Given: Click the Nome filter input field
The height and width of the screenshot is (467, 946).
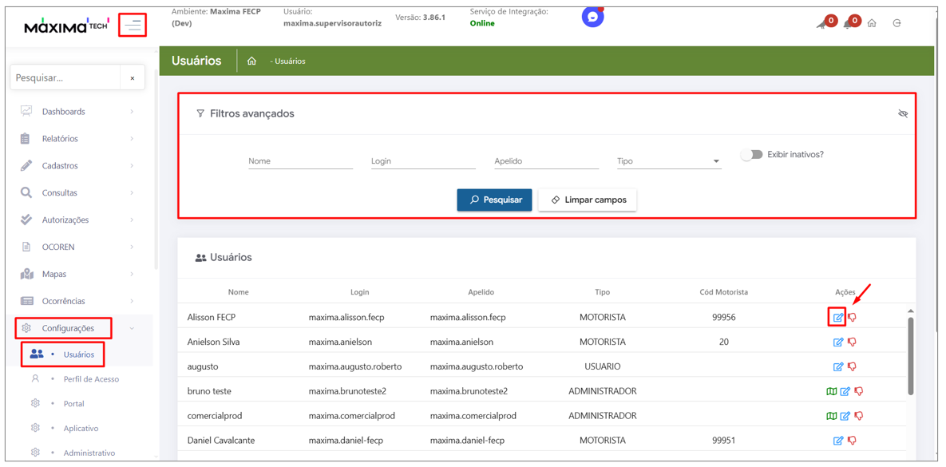Looking at the screenshot, I should [x=300, y=161].
